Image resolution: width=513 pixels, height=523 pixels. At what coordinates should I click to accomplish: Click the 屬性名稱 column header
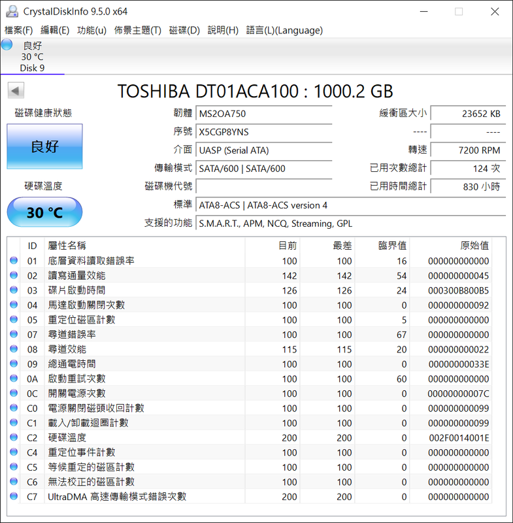144,246
